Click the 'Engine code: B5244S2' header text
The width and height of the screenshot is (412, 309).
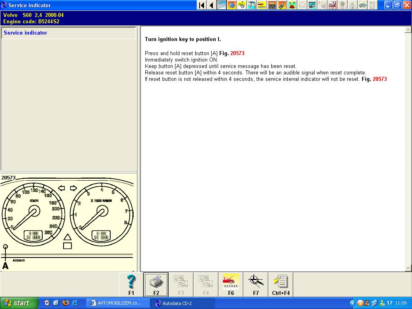click(31, 22)
